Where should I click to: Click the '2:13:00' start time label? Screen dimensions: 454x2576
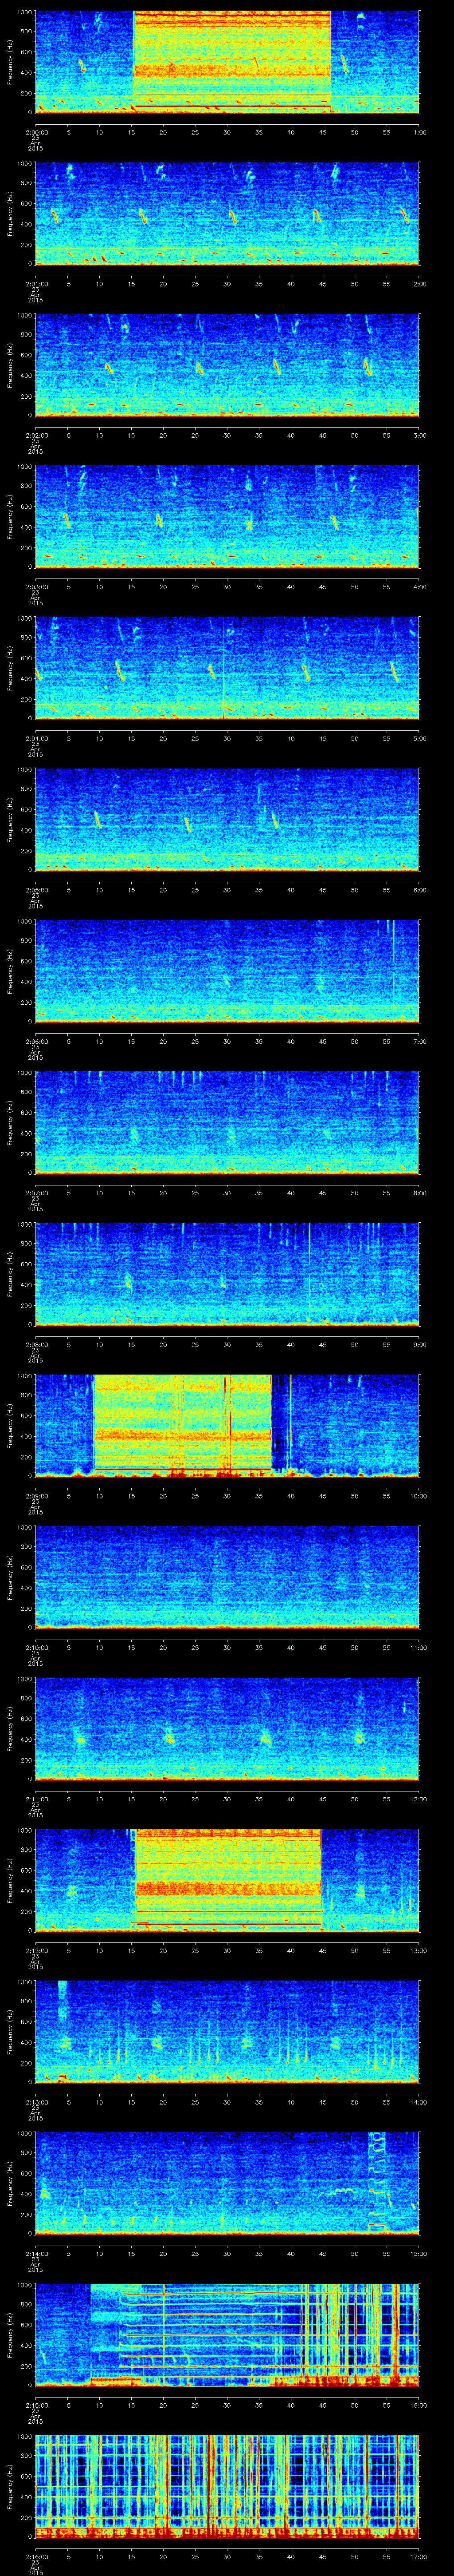coord(36,2101)
